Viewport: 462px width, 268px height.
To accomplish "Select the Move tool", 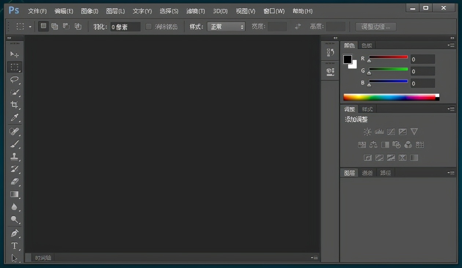I will point(14,55).
